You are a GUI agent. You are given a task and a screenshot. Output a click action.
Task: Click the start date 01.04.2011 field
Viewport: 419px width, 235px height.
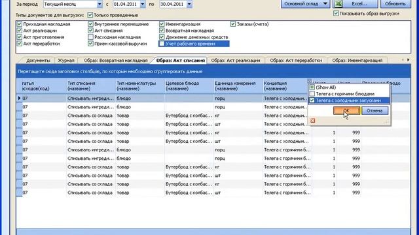click(126, 5)
